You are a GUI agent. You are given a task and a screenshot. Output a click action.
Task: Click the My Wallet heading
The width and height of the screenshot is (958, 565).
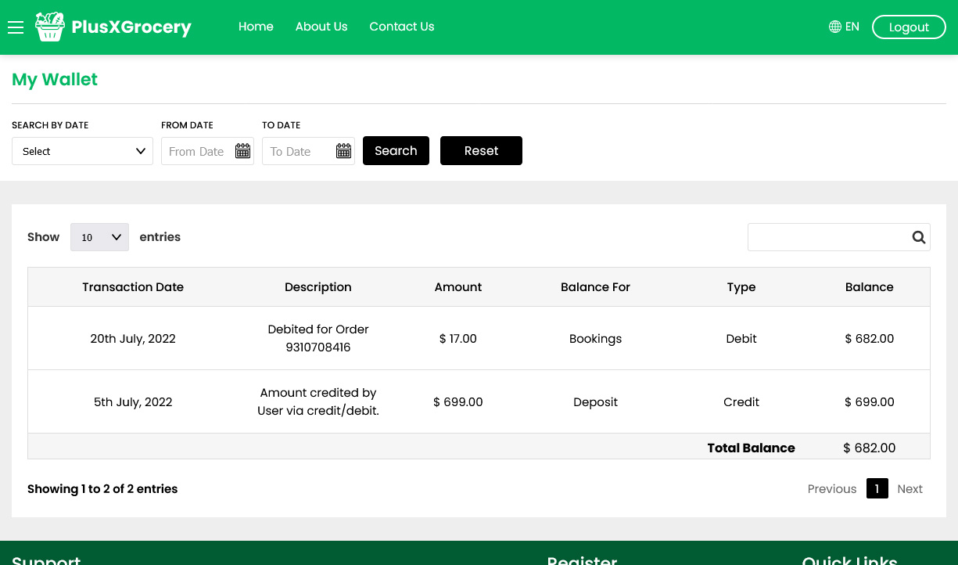[55, 80]
